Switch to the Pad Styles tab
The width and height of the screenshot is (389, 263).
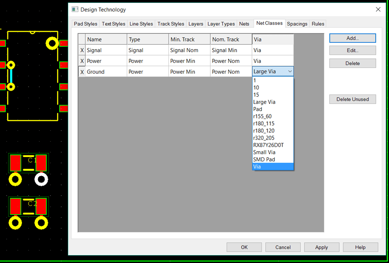click(85, 24)
